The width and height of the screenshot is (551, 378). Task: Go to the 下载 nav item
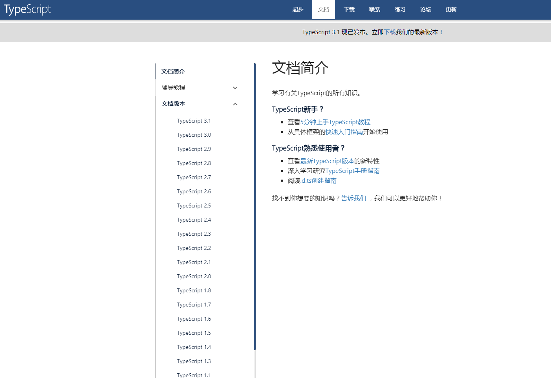click(x=349, y=9)
